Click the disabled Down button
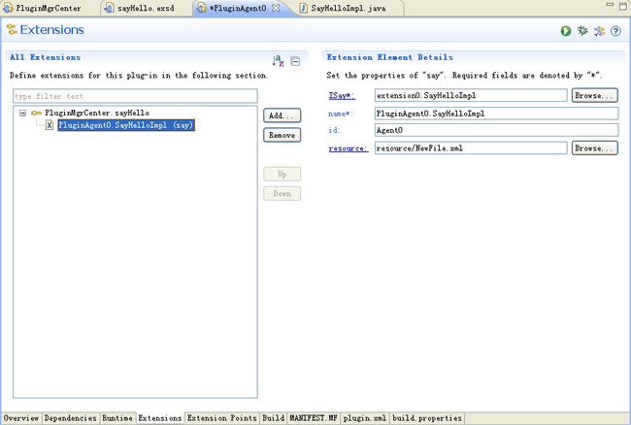This screenshot has height=425, width=631. click(282, 194)
